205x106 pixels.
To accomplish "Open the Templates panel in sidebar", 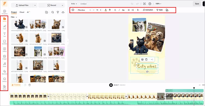I will [x=5, y=12].
